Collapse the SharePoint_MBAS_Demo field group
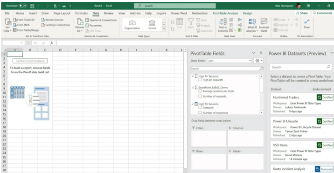 (x=193, y=87)
